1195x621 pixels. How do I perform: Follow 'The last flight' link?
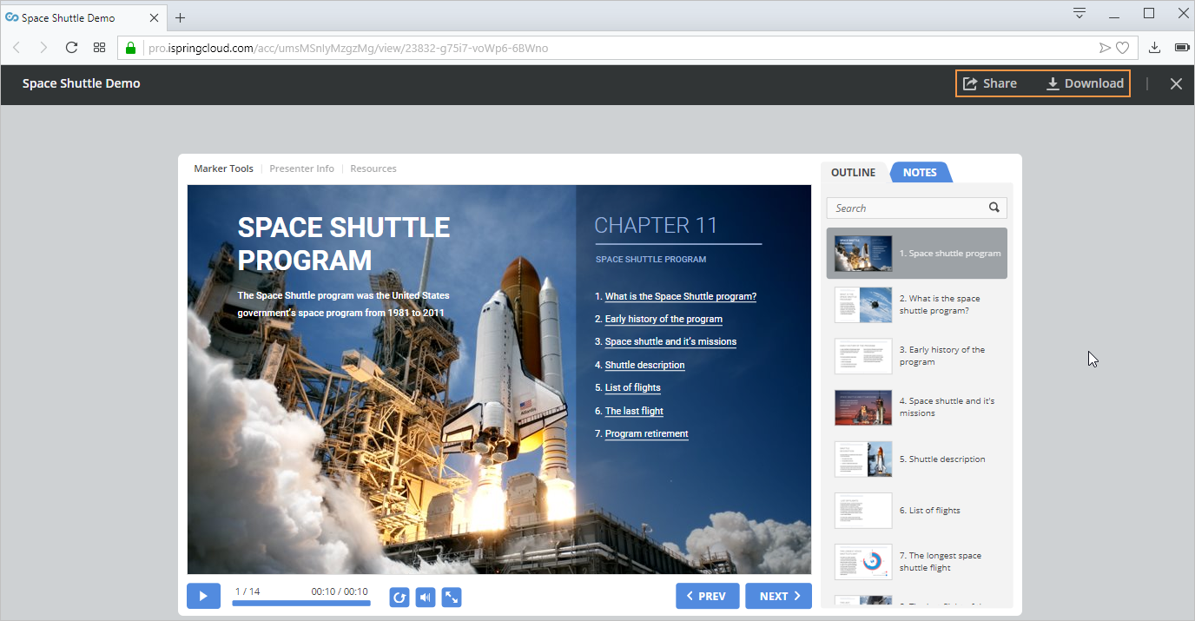(x=634, y=411)
